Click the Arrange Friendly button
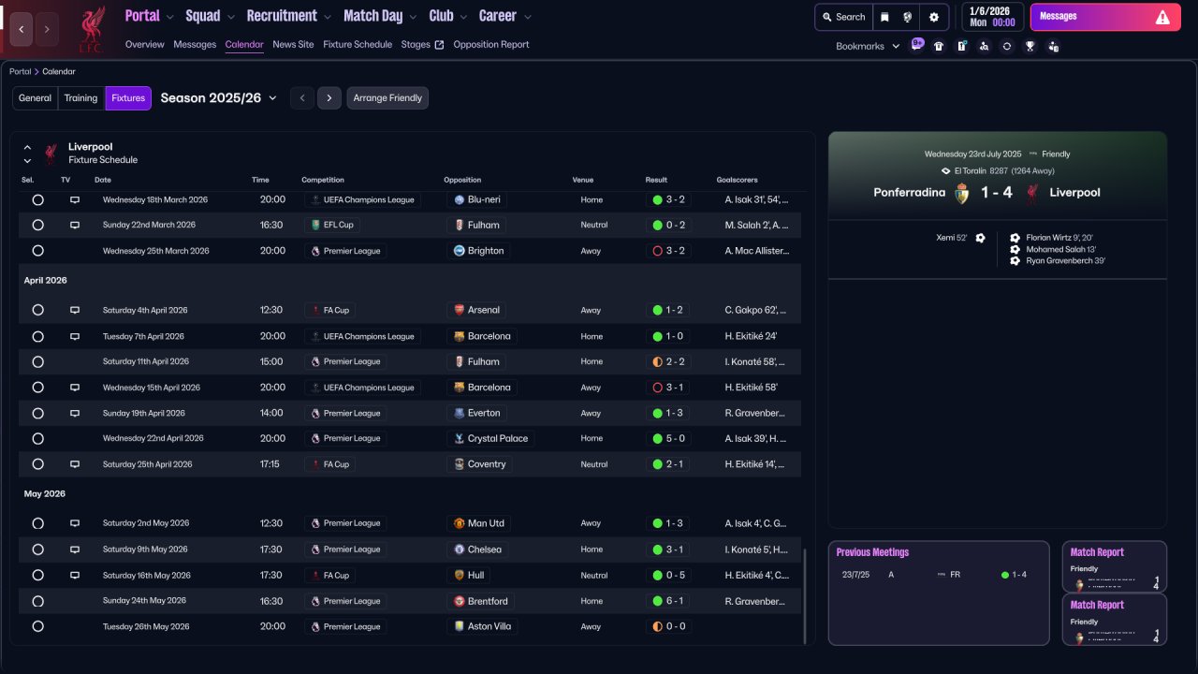Image resolution: width=1198 pixels, height=674 pixels. click(x=387, y=98)
